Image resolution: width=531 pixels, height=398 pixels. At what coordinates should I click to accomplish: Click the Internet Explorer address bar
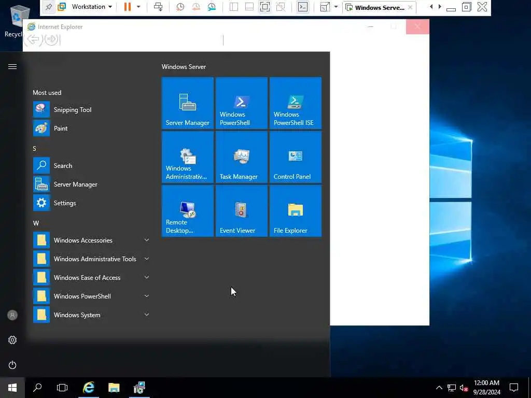pos(142,40)
